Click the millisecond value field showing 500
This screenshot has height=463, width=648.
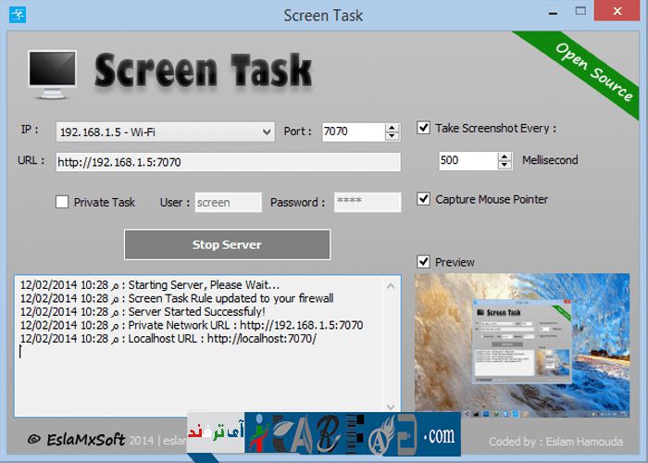(x=467, y=160)
